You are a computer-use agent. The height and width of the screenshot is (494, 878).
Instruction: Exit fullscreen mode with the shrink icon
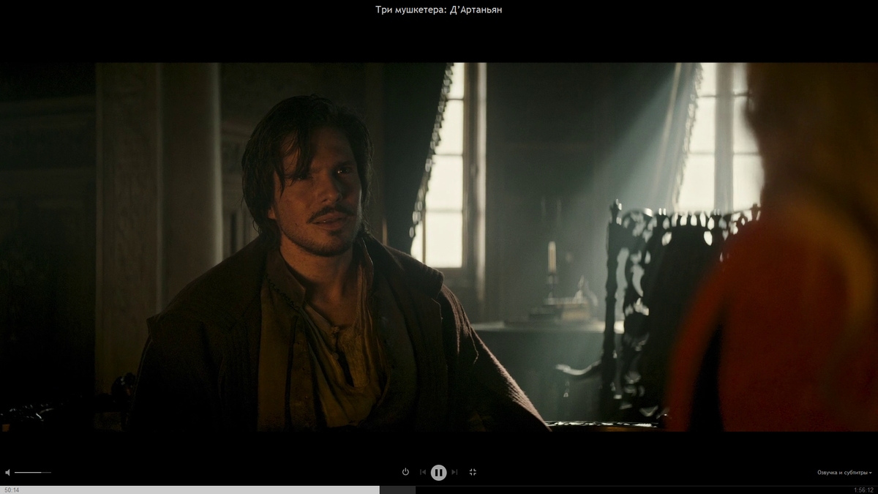click(x=473, y=472)
